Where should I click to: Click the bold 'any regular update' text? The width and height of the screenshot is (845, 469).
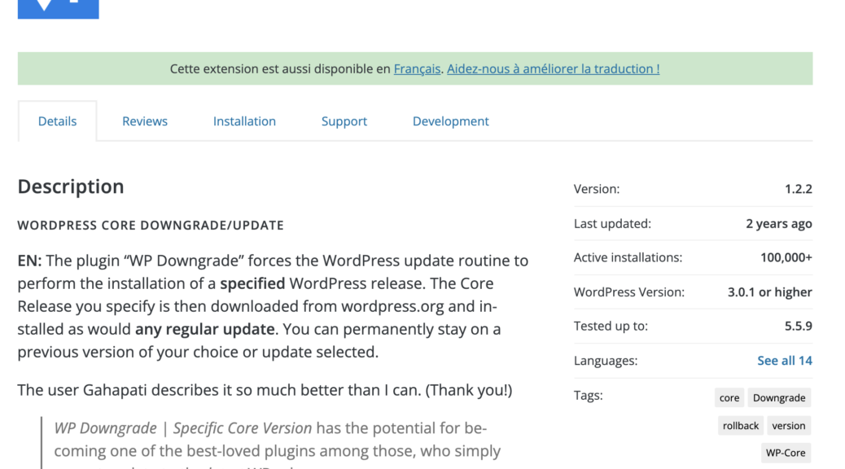pos(205,330)
